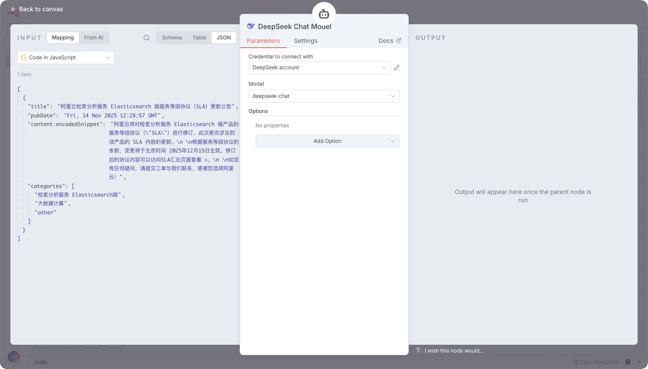This screenshot has width=648, height=369.
Task: Expand the Add Option dropdown
Action: [327, 141]
